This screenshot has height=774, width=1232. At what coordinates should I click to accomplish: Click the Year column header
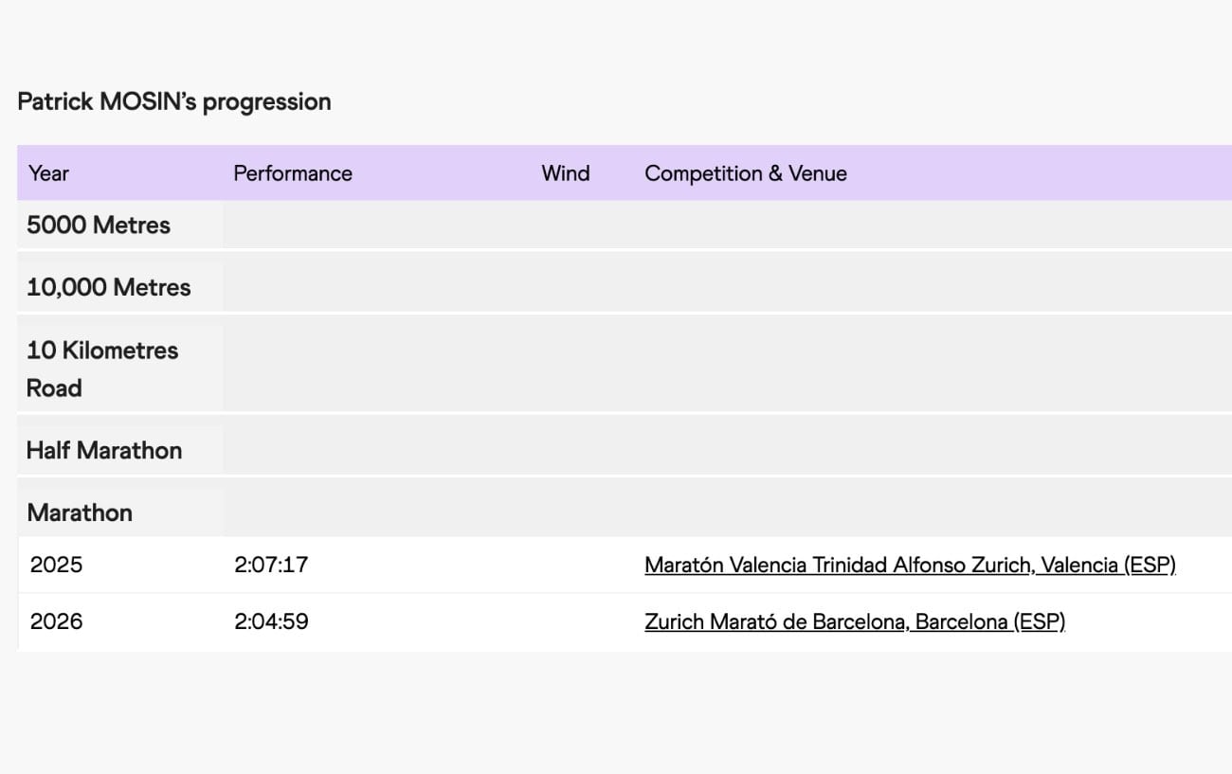click(48, 173)
